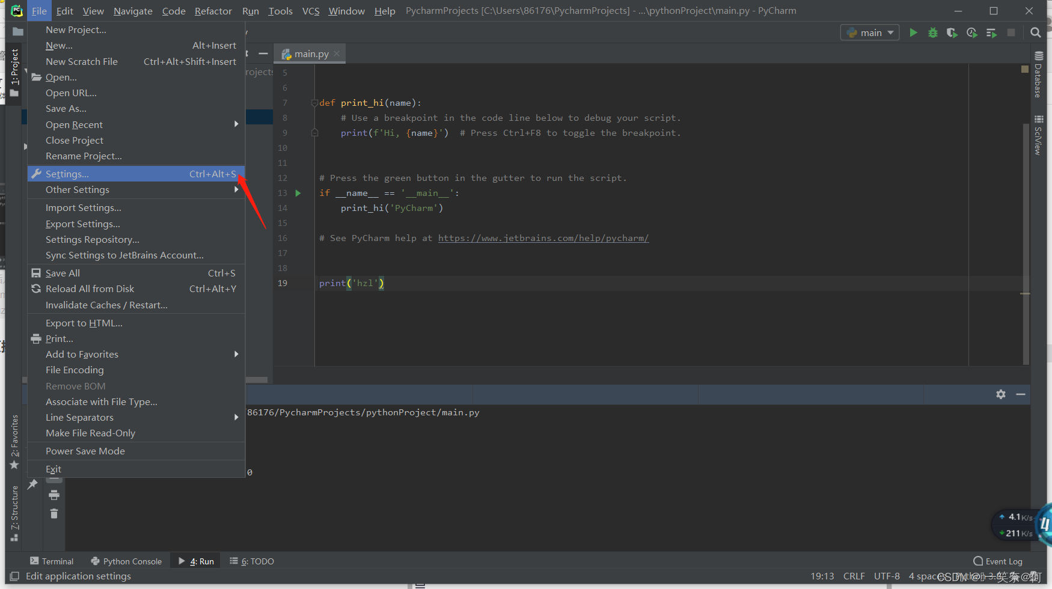Image resolution: width=1052 pixels, height=589 pixels.
Task: Switch to the 6: TODO tab
Action: pyautogui.click(x=252, y=561)
